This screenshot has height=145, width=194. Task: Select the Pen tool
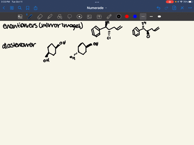point(30,17)
